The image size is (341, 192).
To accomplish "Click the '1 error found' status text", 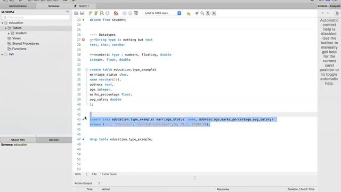I will coord(109,174).
